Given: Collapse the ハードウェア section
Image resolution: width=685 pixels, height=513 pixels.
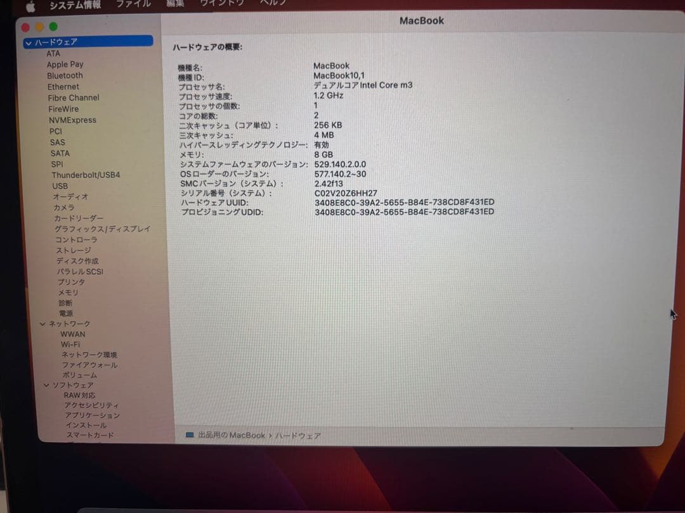Looking at the screenshot, I should pyautogui.click(x=29, y=42).
